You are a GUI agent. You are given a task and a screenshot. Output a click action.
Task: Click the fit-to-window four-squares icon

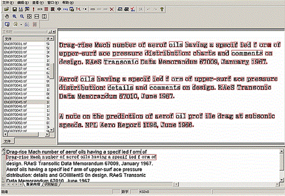pyautogui.click(x=29, y=16)
